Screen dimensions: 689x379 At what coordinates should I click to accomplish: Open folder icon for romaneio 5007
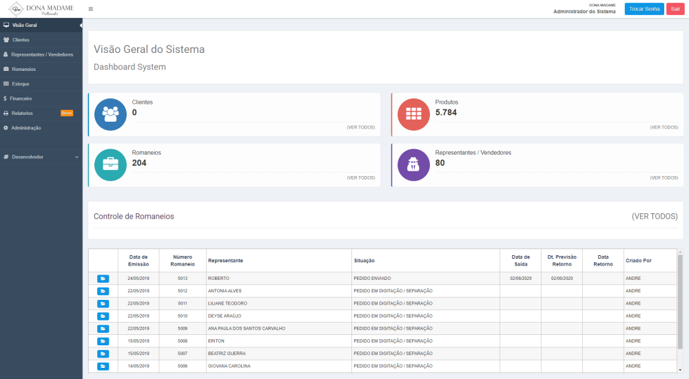pyautogui.click(x=103, y=354)
